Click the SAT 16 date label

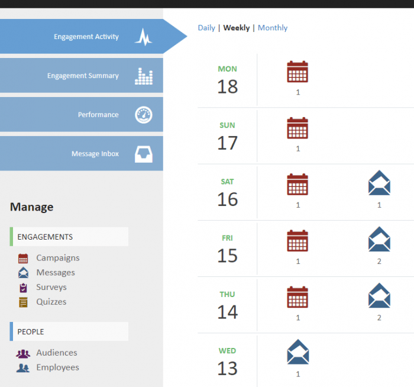tap(227, 193)
